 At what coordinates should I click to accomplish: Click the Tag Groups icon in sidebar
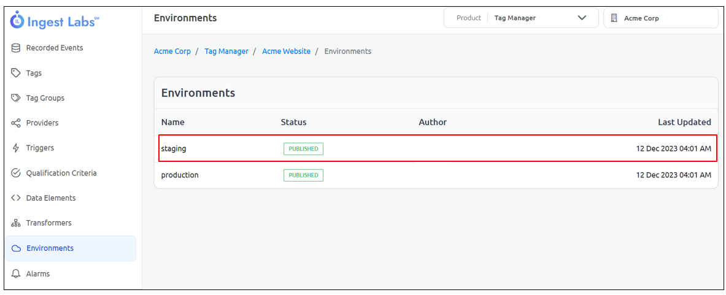16,98
